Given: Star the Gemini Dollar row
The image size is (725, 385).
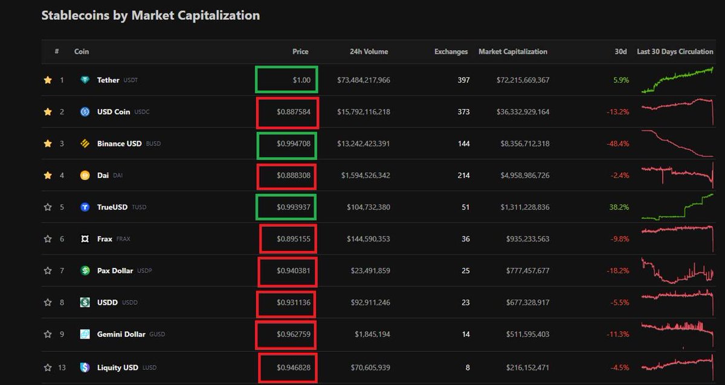Looking at the screenshot, I should coord(48,334).
